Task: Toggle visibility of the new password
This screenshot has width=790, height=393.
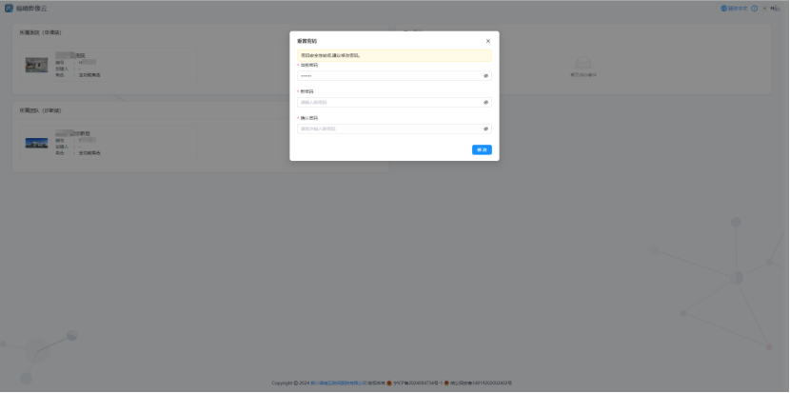Action: pyautogui.click(x=485, y=102)
